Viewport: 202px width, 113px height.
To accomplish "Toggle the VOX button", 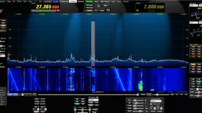I will [x=129, y=108].
